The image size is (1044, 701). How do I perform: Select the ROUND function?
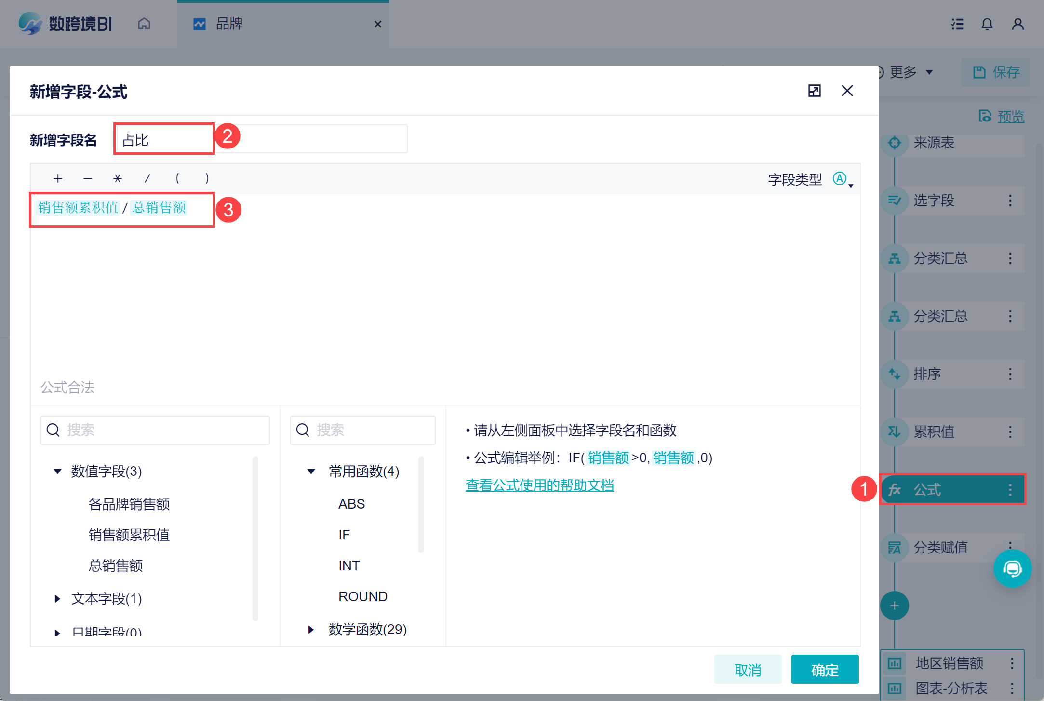(x=362, y=596)
